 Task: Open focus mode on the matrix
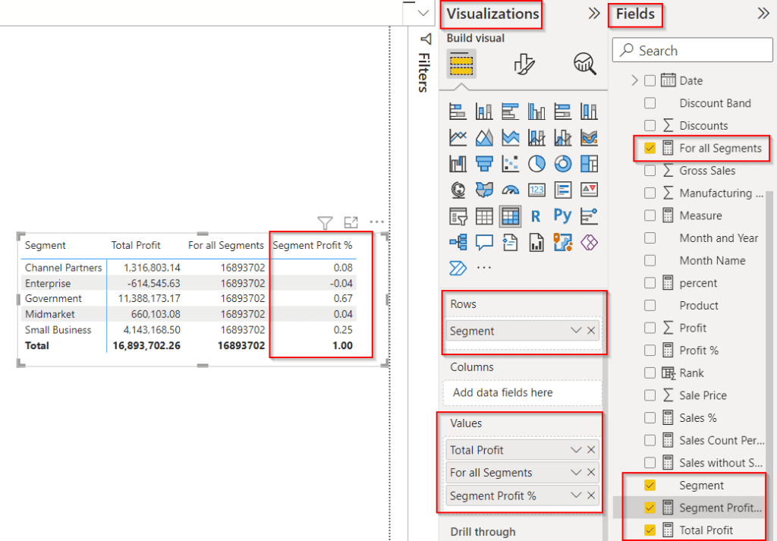coord(351,222)
